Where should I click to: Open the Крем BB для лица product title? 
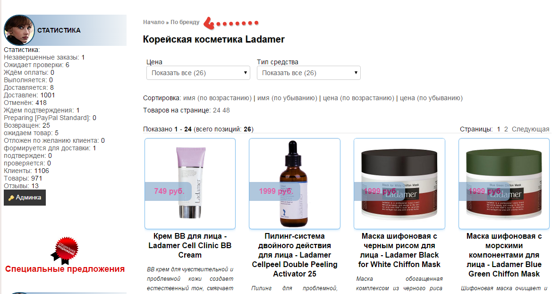coord(190,245)
